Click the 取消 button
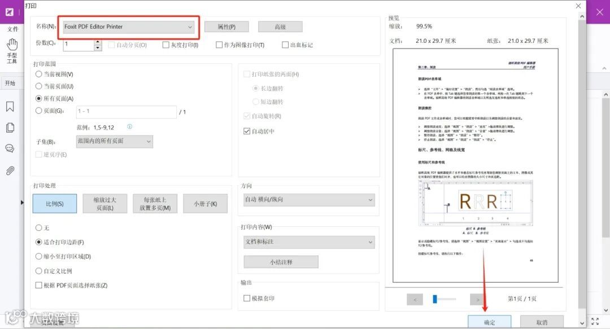 (x=542, y=322)
